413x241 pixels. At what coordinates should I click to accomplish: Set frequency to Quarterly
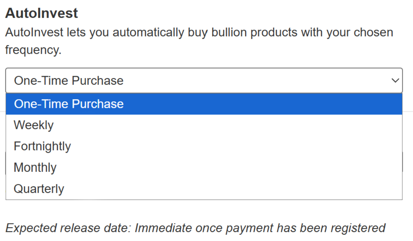(x=39, y=189)
